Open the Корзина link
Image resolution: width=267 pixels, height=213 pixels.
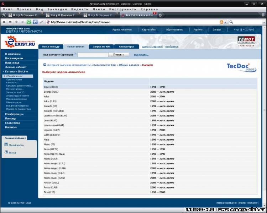pos(198,29)
